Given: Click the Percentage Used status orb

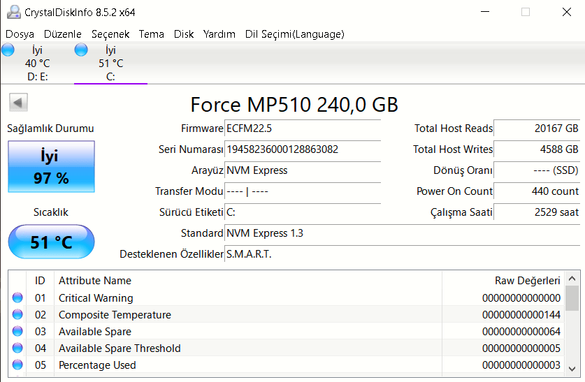Looking at the screenshot, I should [17, 365].
